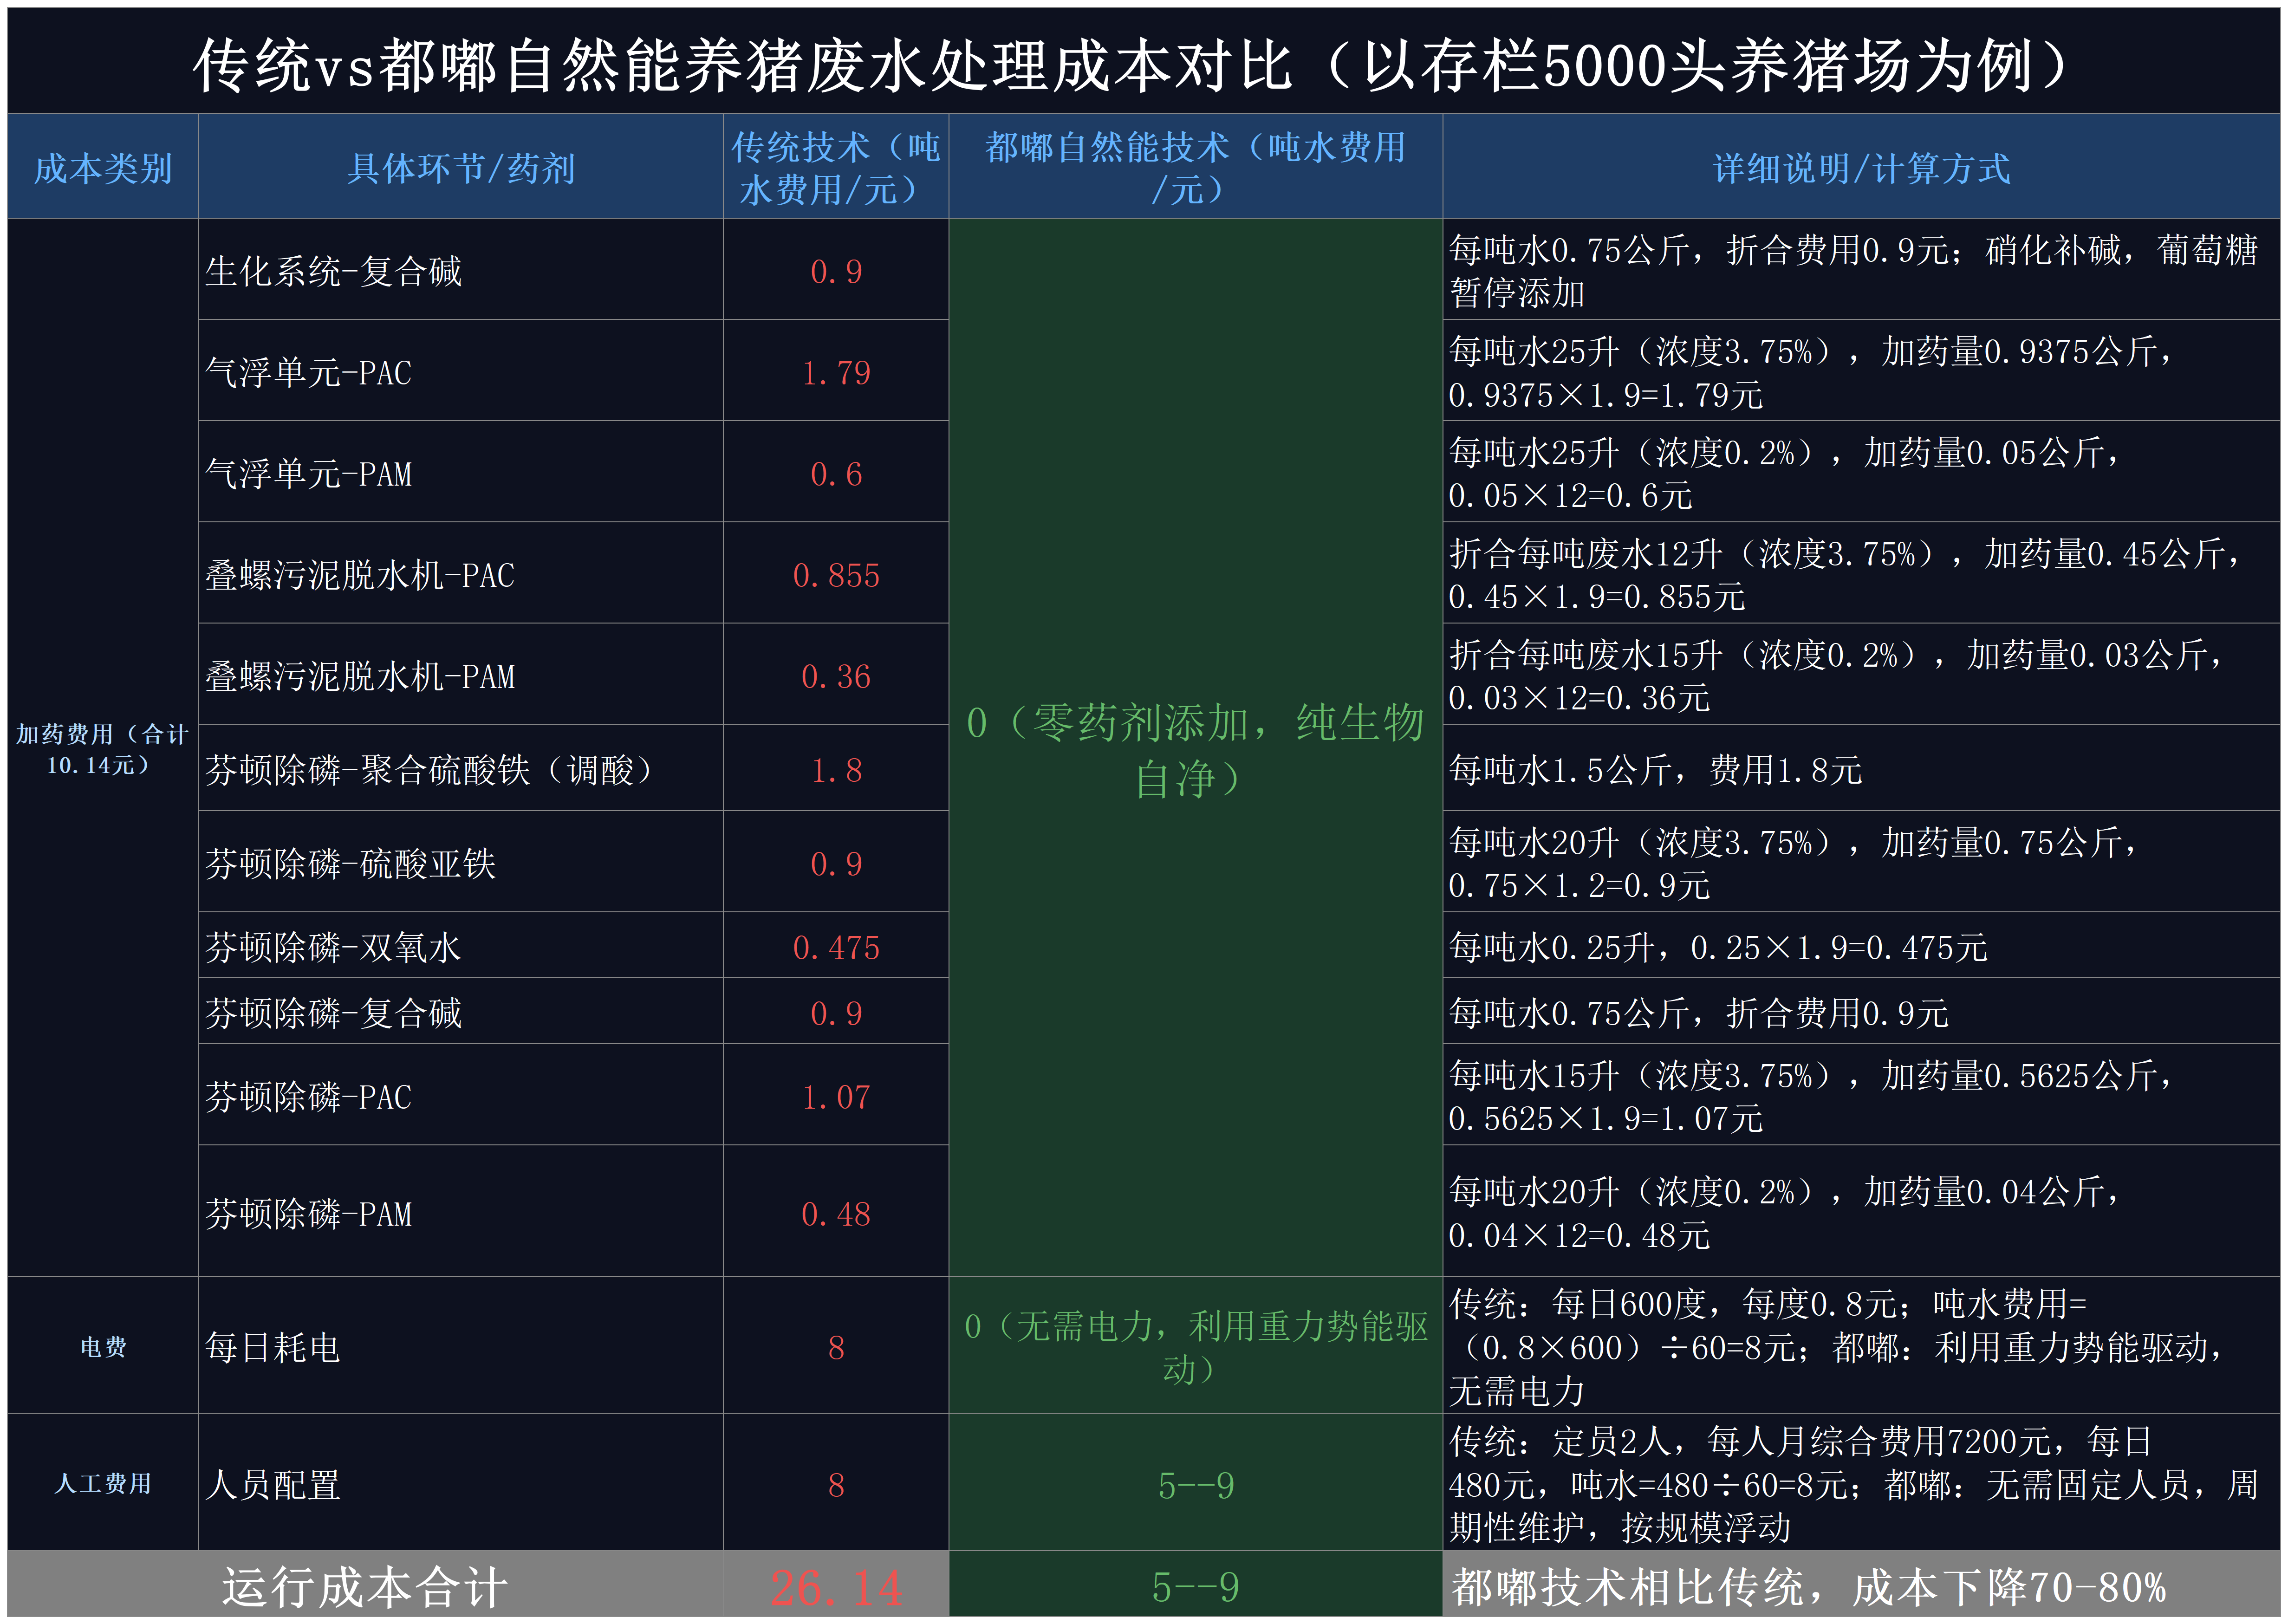Select the 芬顿除磷-硫酸亚铁 row label
The width and height of the screenshot is (2288, 1624).
(x=350, y=863)
